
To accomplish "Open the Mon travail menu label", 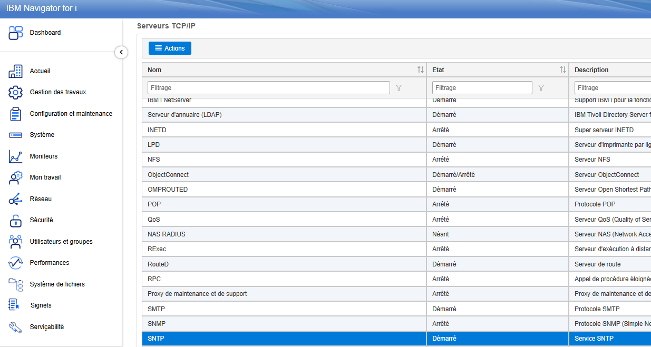I will click(45, 177).
